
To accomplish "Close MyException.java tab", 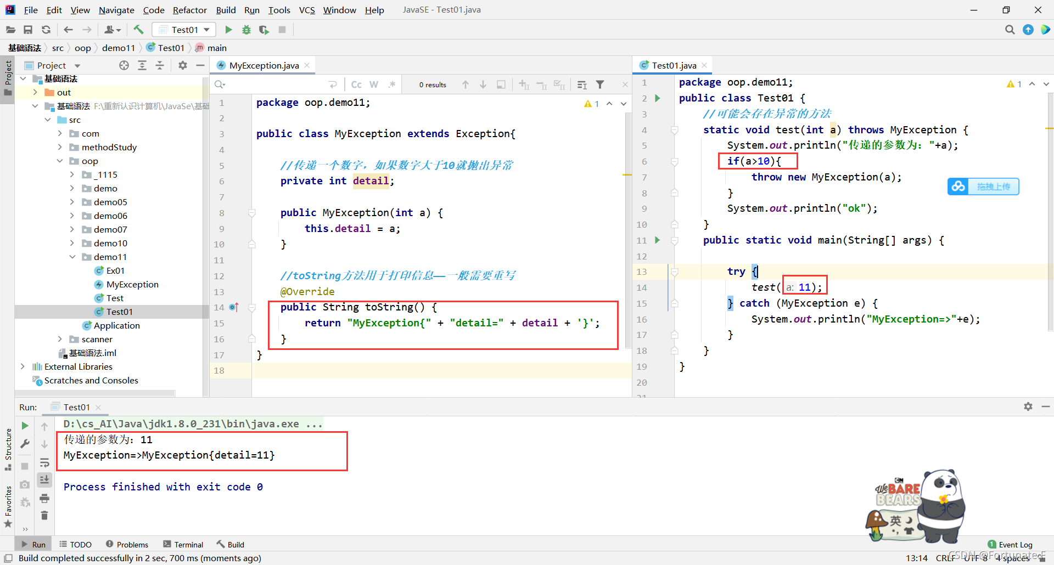I will tap(307, 65).
